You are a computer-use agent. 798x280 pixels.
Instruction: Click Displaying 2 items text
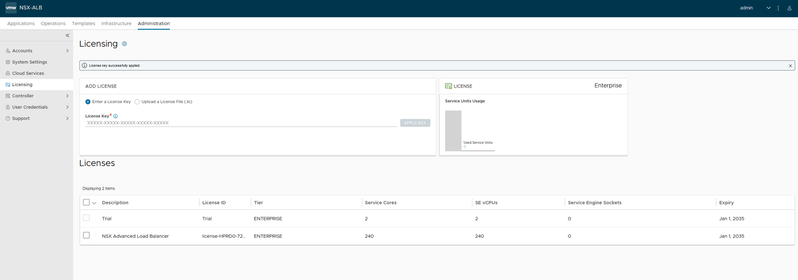click(99, 188)
